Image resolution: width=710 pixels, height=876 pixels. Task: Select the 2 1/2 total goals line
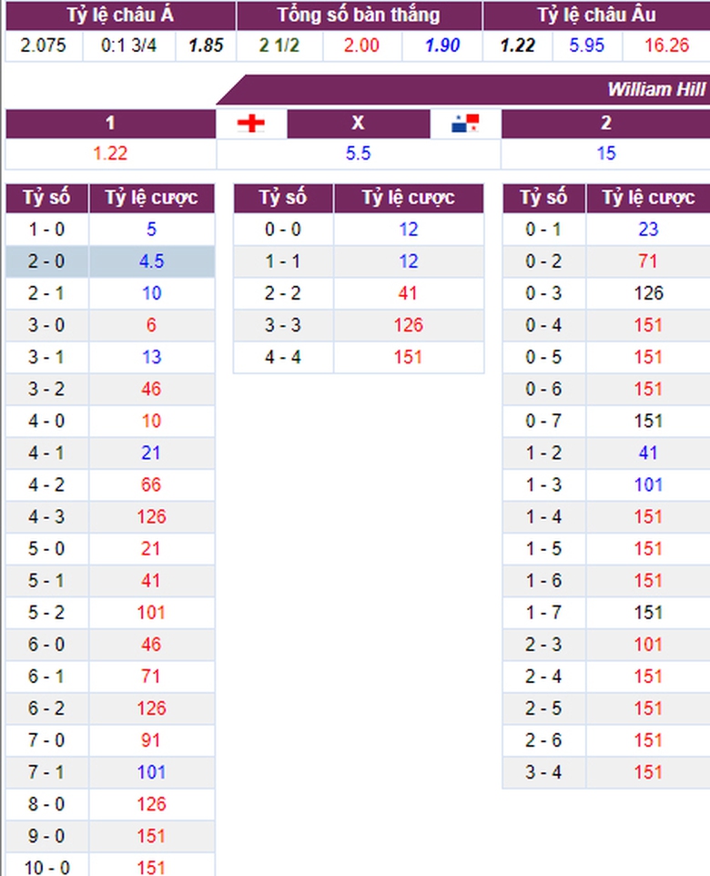pos(279,46)
